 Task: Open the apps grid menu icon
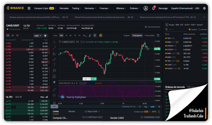(29, 8)
